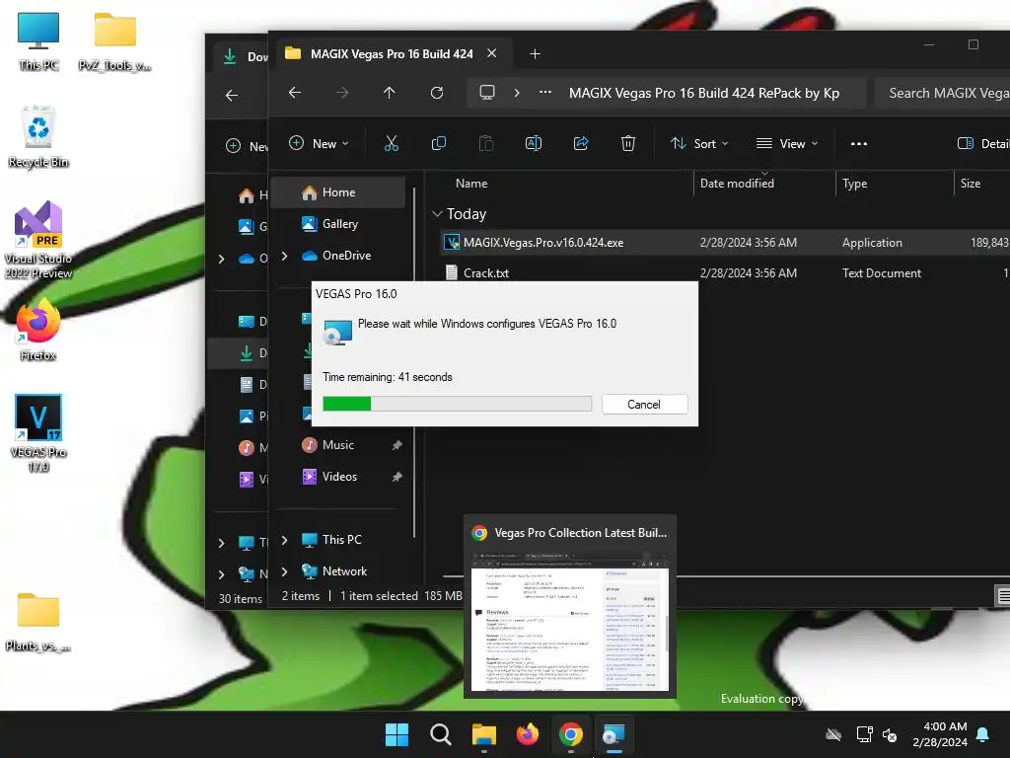Sort by the Name column header

[471, 183]
